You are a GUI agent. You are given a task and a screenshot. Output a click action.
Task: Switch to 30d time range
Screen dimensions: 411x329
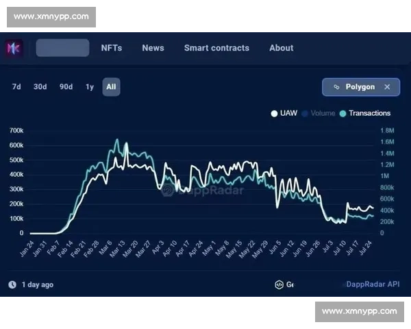pyautogui.click(x=40, y=87)
